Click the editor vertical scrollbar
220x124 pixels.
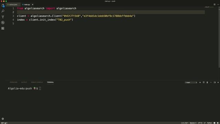point(219,37)
